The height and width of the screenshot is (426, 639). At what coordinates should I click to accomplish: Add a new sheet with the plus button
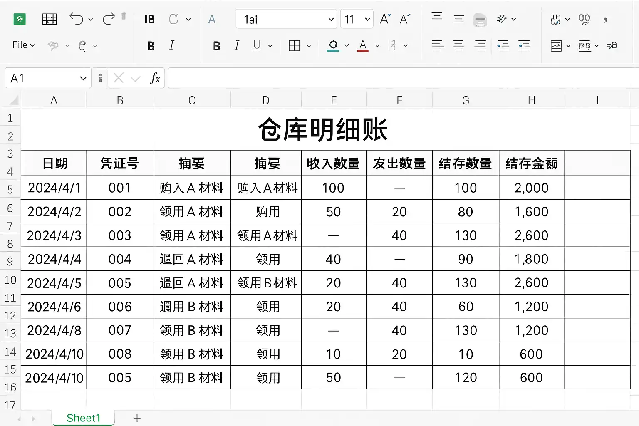click(137, 418)
